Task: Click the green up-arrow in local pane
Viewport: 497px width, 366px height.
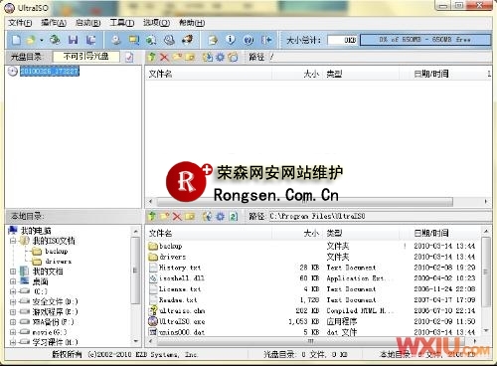Action: [152, 216]
